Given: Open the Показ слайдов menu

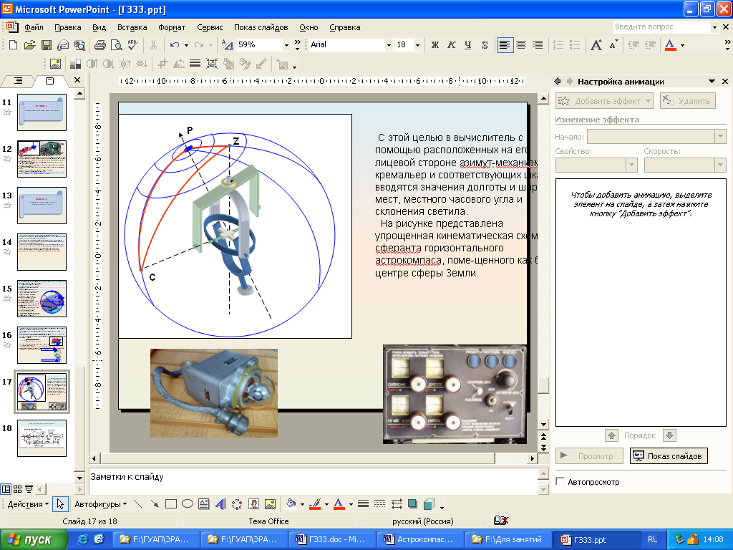Looking at the screenshot, I should click(261, 28).
